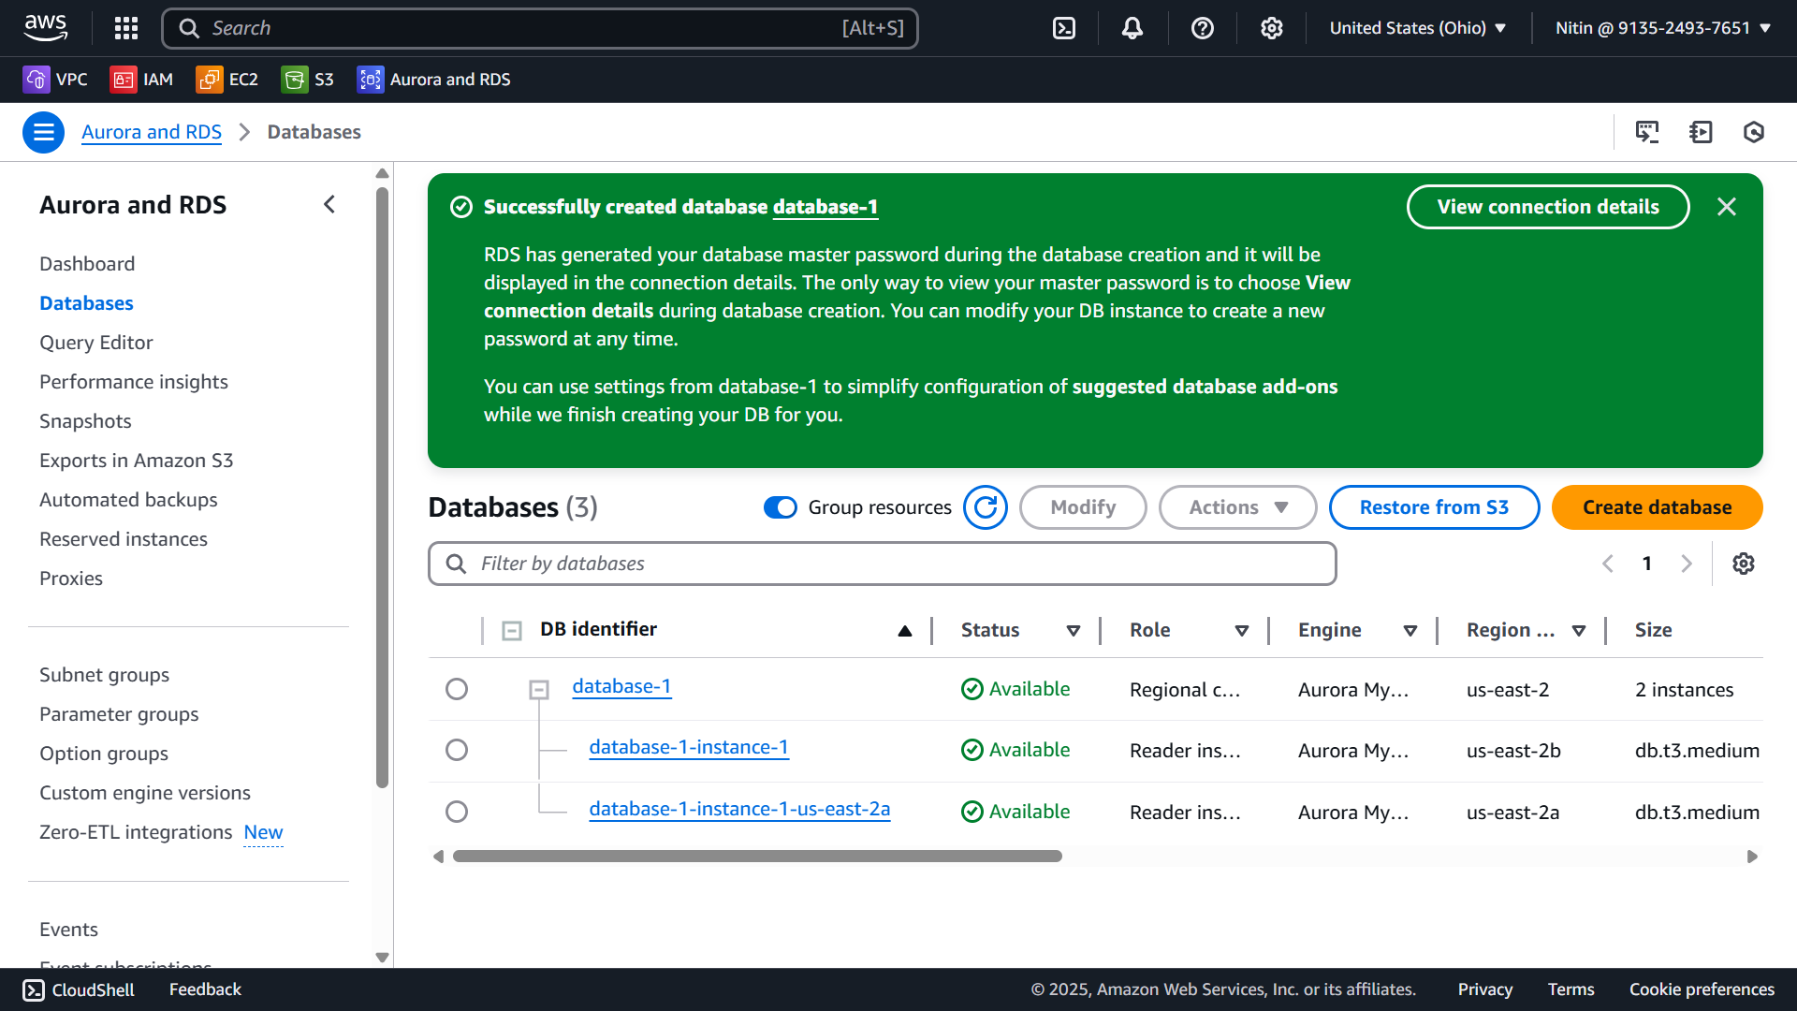This screenshot has height=1011, width=1797.
Task: Open Zero-ETL integrations in the sidebar
Action: click(x=136, y=832)
